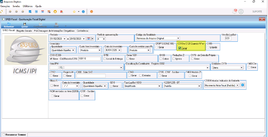Open the Gerações menu
The width and height of the screenshot is (268, 137).
[5, 6]
